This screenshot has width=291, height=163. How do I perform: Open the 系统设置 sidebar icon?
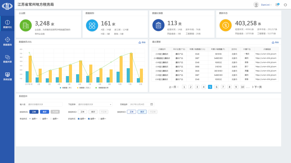[7, 74]
